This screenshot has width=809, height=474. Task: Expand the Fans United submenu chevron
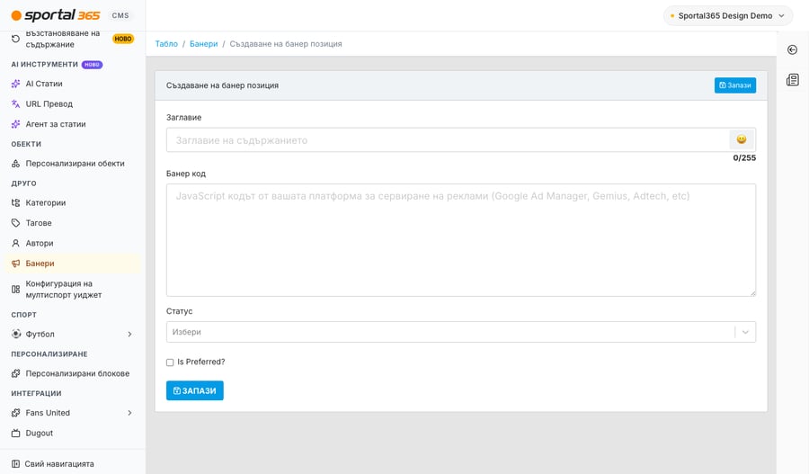129,413
